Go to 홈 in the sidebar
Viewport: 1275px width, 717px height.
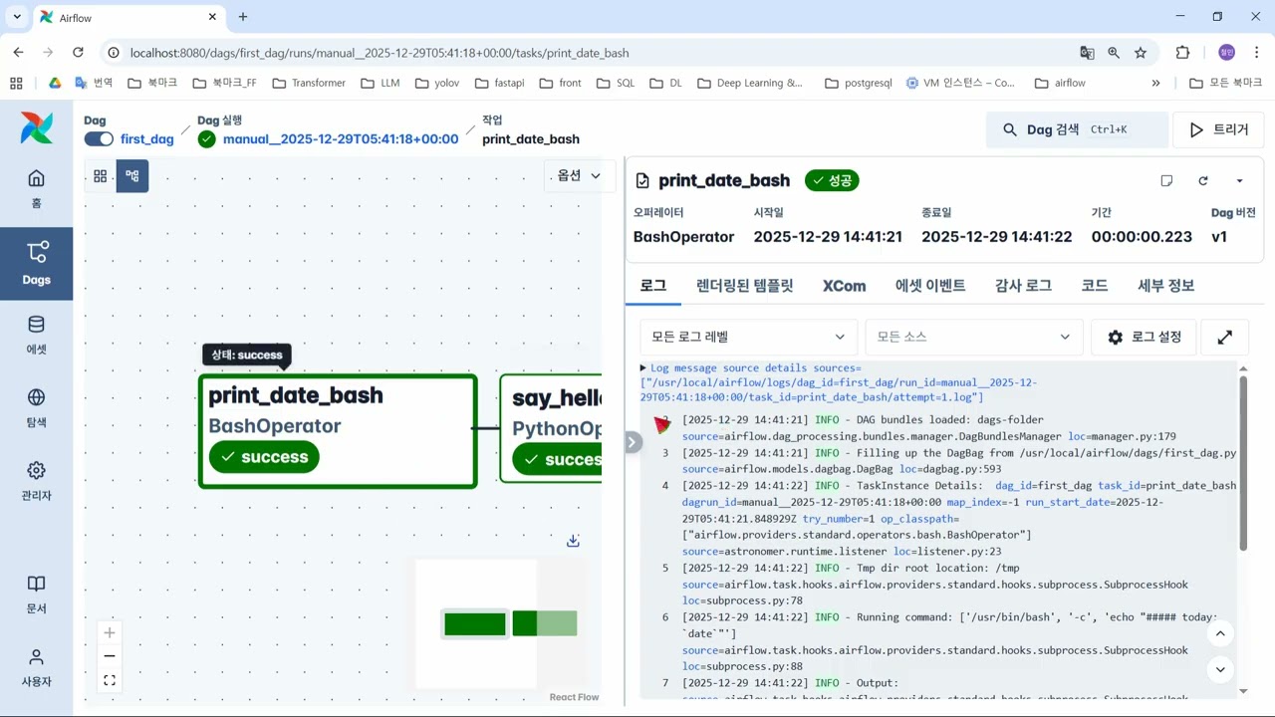coord(36,188)
